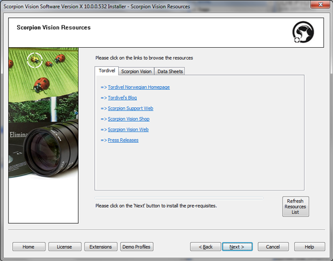Viewport: 333px width, 261px height.
Task: Go back with the Back button
Action: click(205, 247)
